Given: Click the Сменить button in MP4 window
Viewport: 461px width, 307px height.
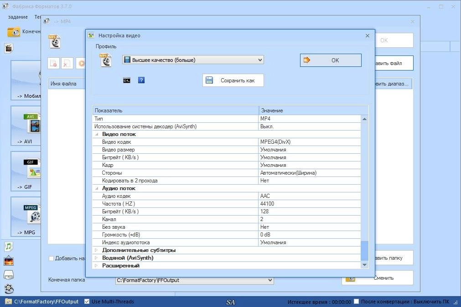Looking at the screenshot, I should (378, 278).
